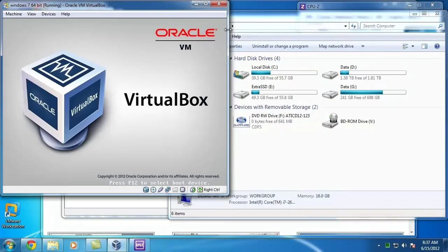The height and width of the screenshot is (252, 448).
Task: Click Uninstall or change a program
Action: 280,46
